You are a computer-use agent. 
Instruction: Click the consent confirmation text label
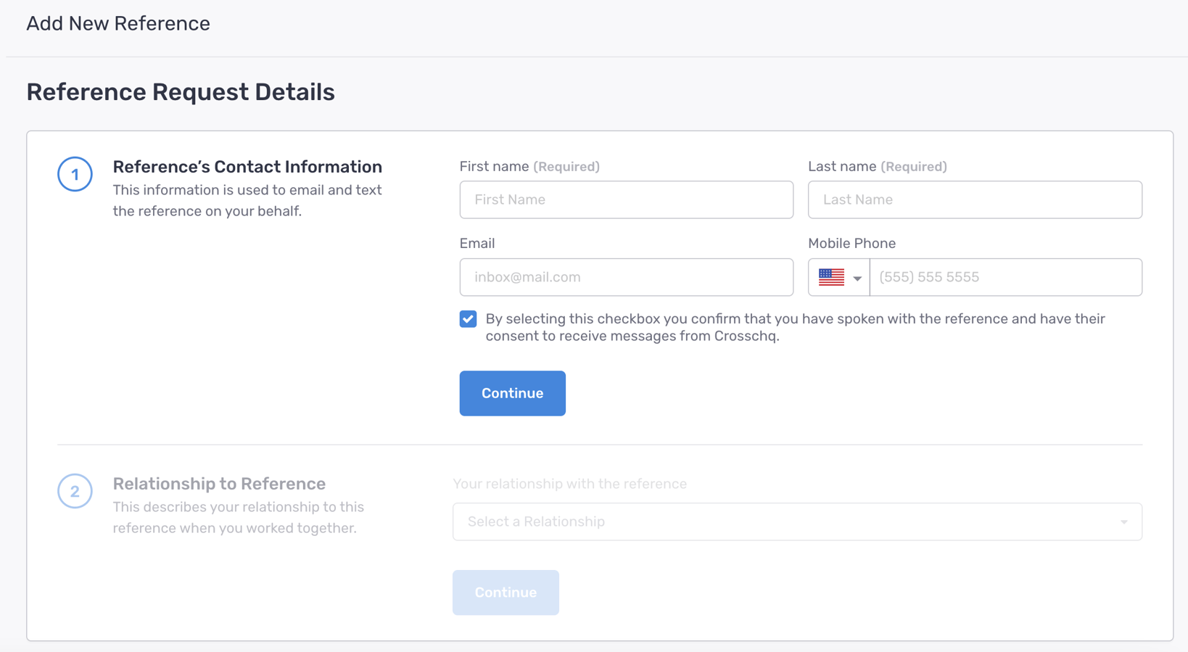pyautogui.click(x=795, y=327)
